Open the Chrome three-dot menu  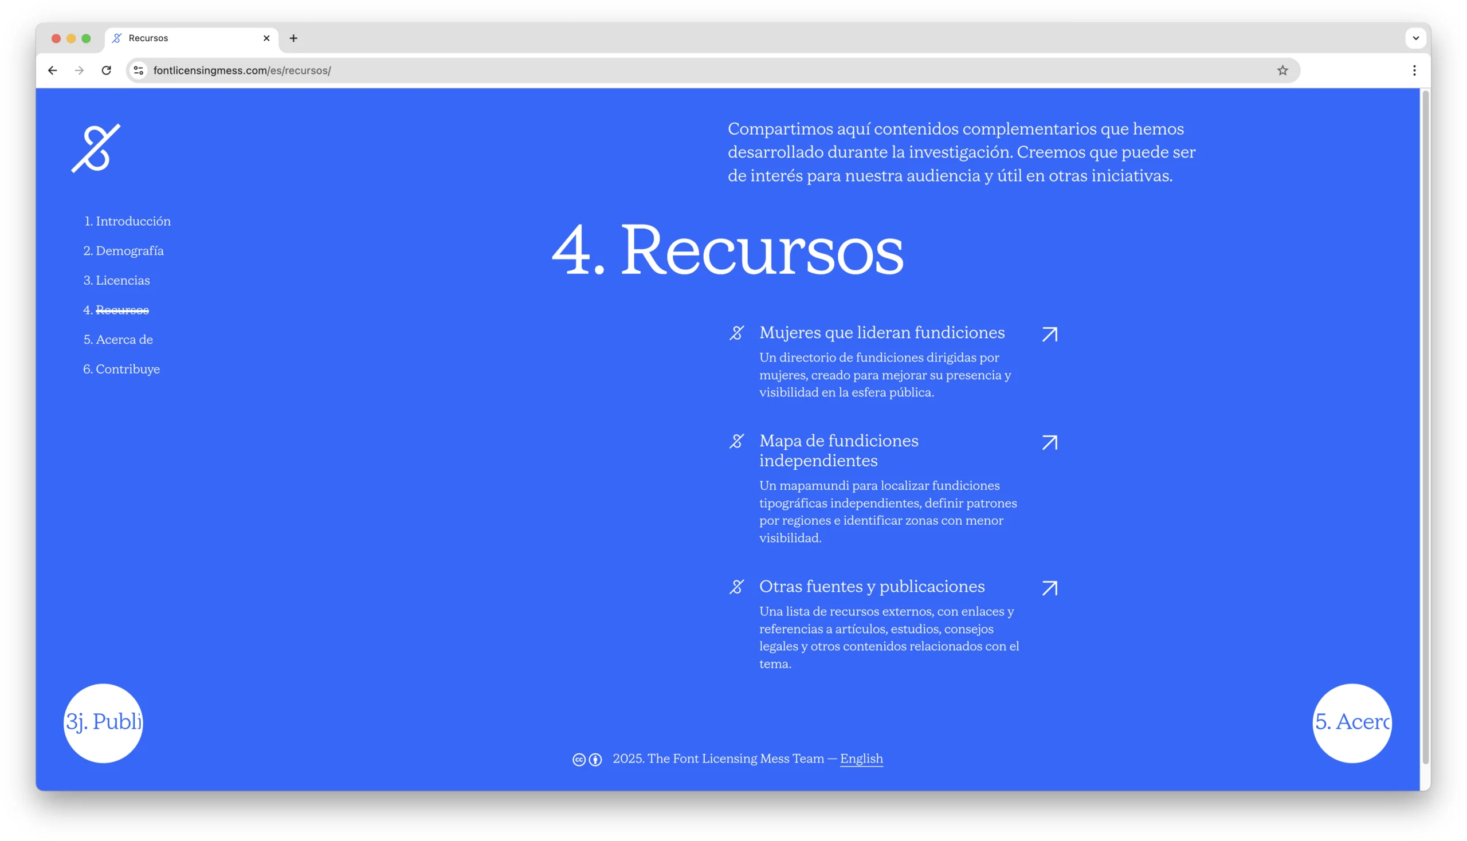1414,70
